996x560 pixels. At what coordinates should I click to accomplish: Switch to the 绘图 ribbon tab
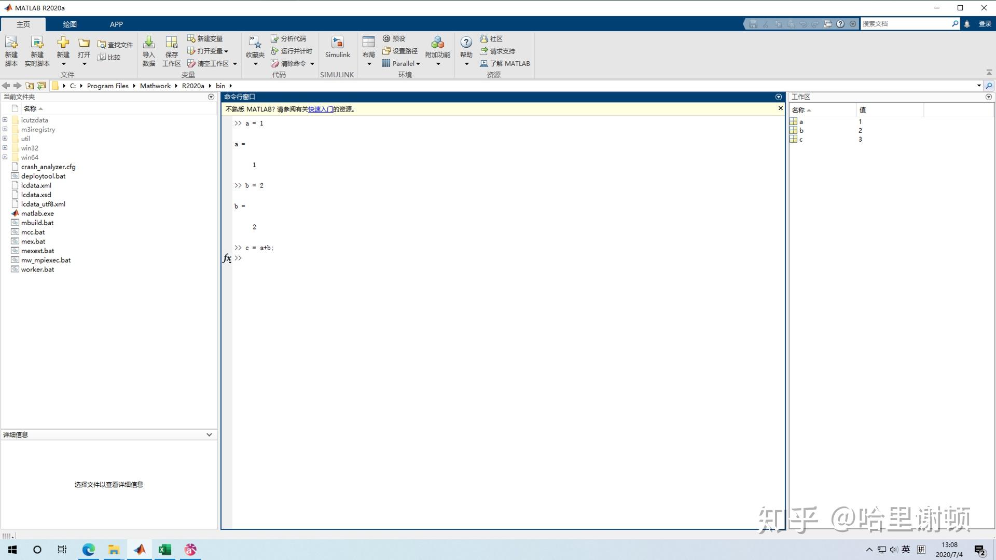click(x=70, y=24)
